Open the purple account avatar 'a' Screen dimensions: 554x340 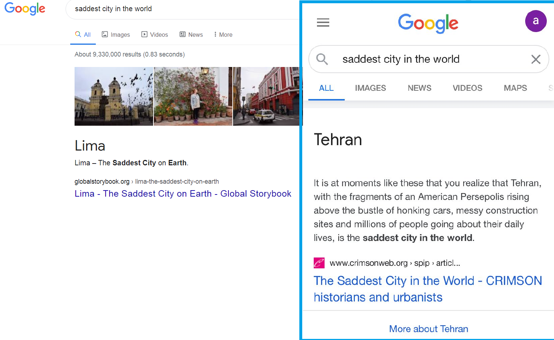(x=536, y=21)
